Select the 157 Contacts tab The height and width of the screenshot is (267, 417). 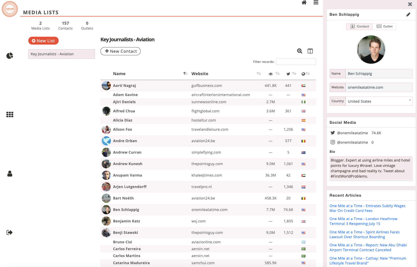[x=66, y=25]
